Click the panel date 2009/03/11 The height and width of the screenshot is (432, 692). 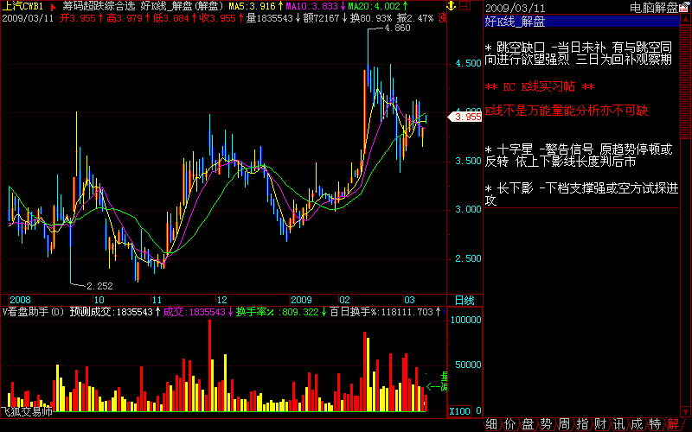515,8
